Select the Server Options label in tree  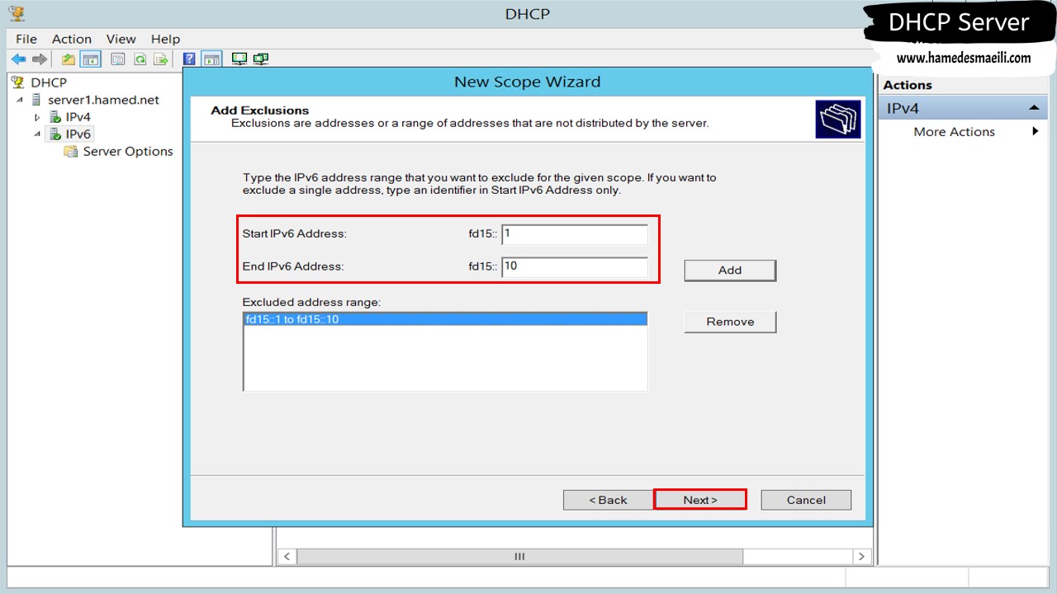click(x=128, y=152)
